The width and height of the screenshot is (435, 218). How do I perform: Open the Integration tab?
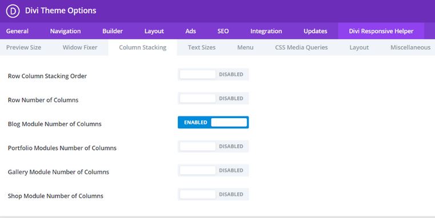(266, 31)
